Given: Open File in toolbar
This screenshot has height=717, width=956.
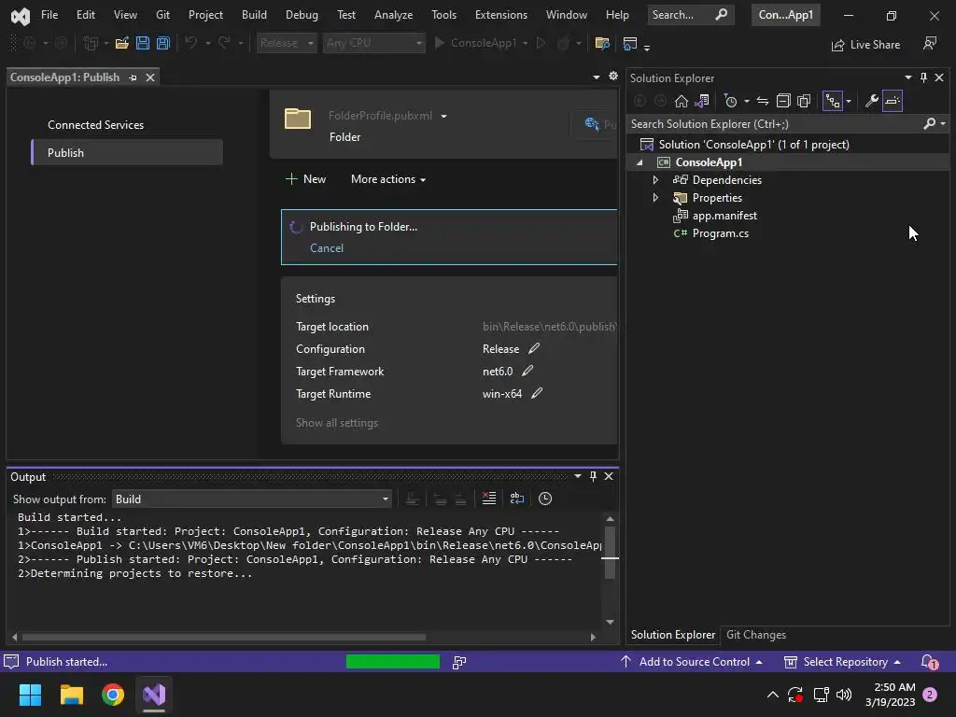Looking at the screenshot, I should click(x=122, y=43).
